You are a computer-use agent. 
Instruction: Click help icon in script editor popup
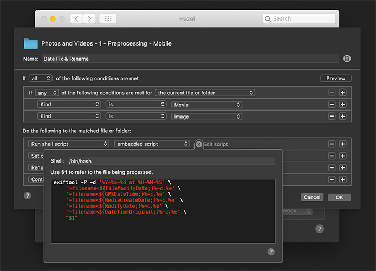pyautogui.click(x=271, y=252)
